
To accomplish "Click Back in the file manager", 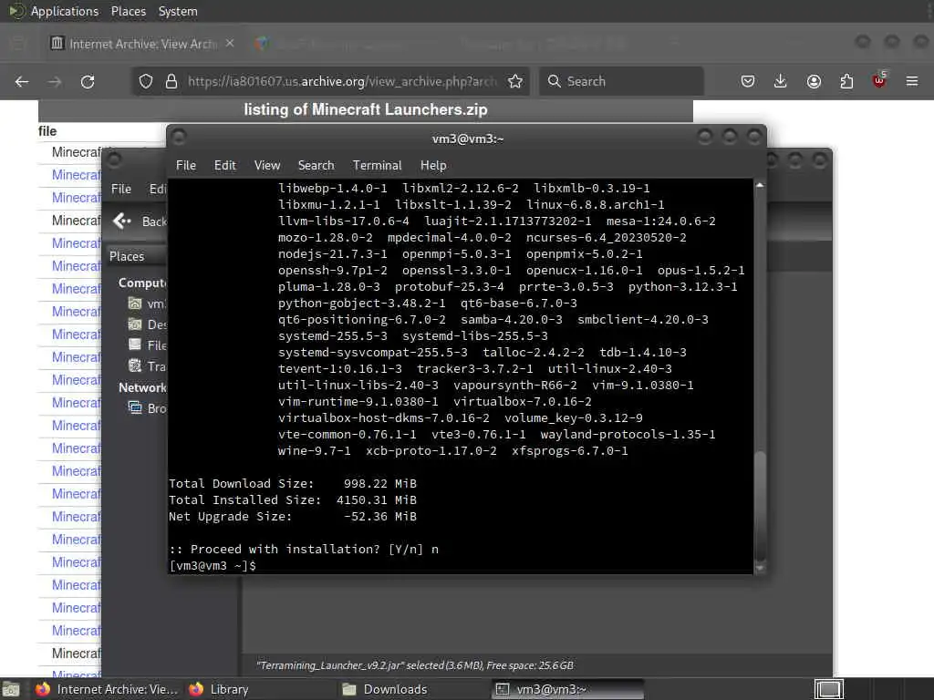I will 140,221.
